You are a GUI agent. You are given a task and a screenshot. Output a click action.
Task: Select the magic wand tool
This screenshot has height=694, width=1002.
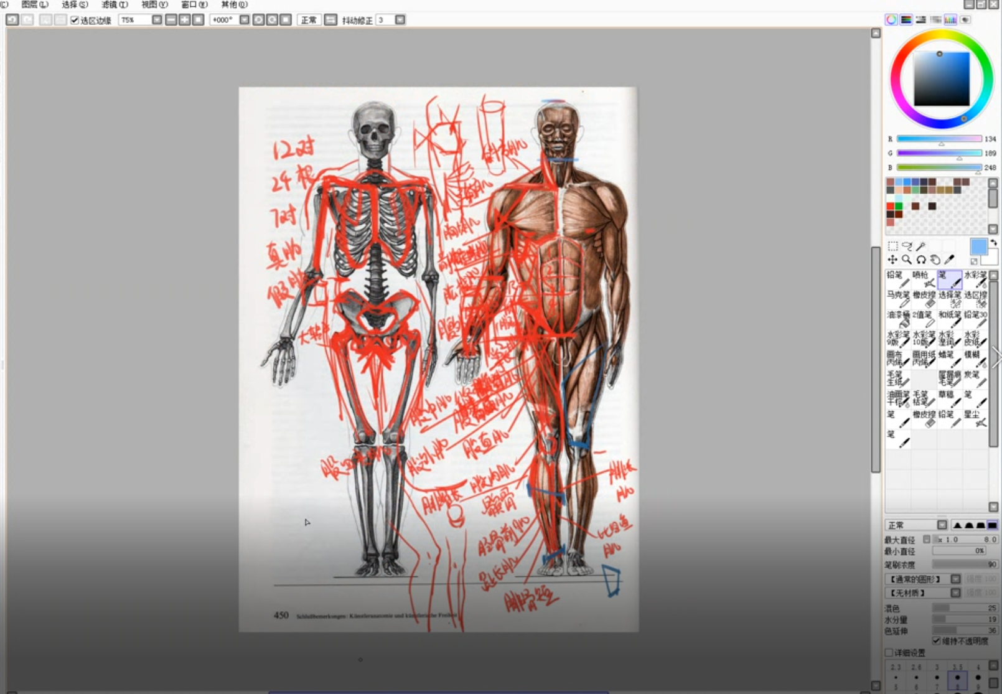point(921,246)
